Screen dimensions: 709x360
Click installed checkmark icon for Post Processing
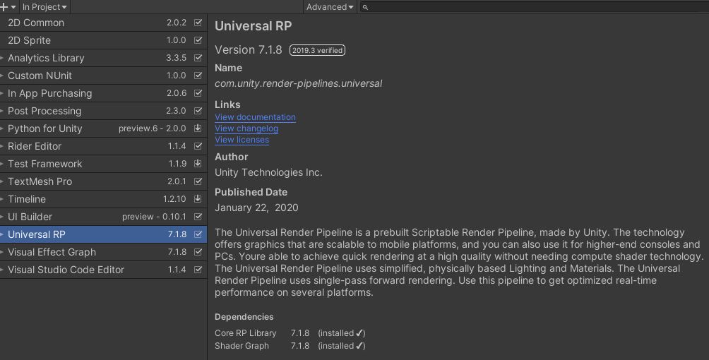(198, 110)
